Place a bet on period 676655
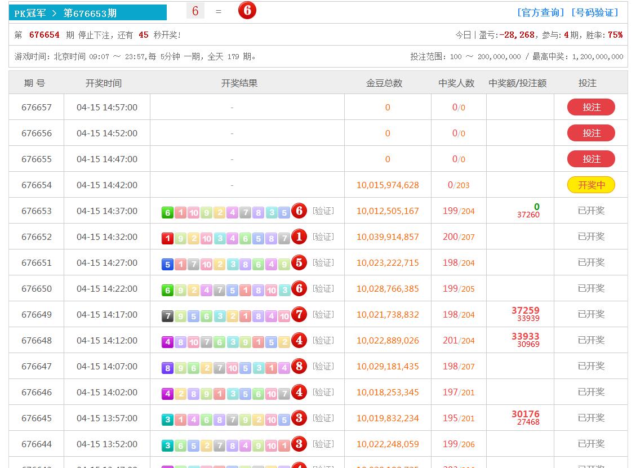 [x=591, y=159]
